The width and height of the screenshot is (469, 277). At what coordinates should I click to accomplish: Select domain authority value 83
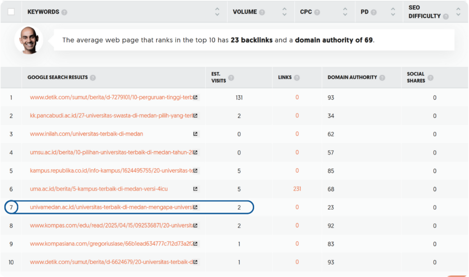(x=331, y=244)
